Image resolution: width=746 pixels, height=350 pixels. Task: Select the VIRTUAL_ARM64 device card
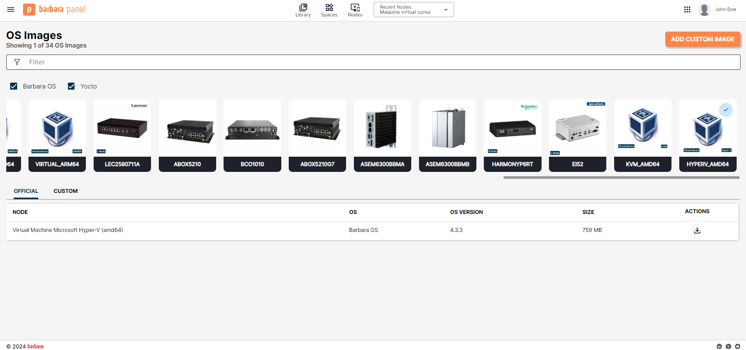pyautogui.click(x=57, y=135)
